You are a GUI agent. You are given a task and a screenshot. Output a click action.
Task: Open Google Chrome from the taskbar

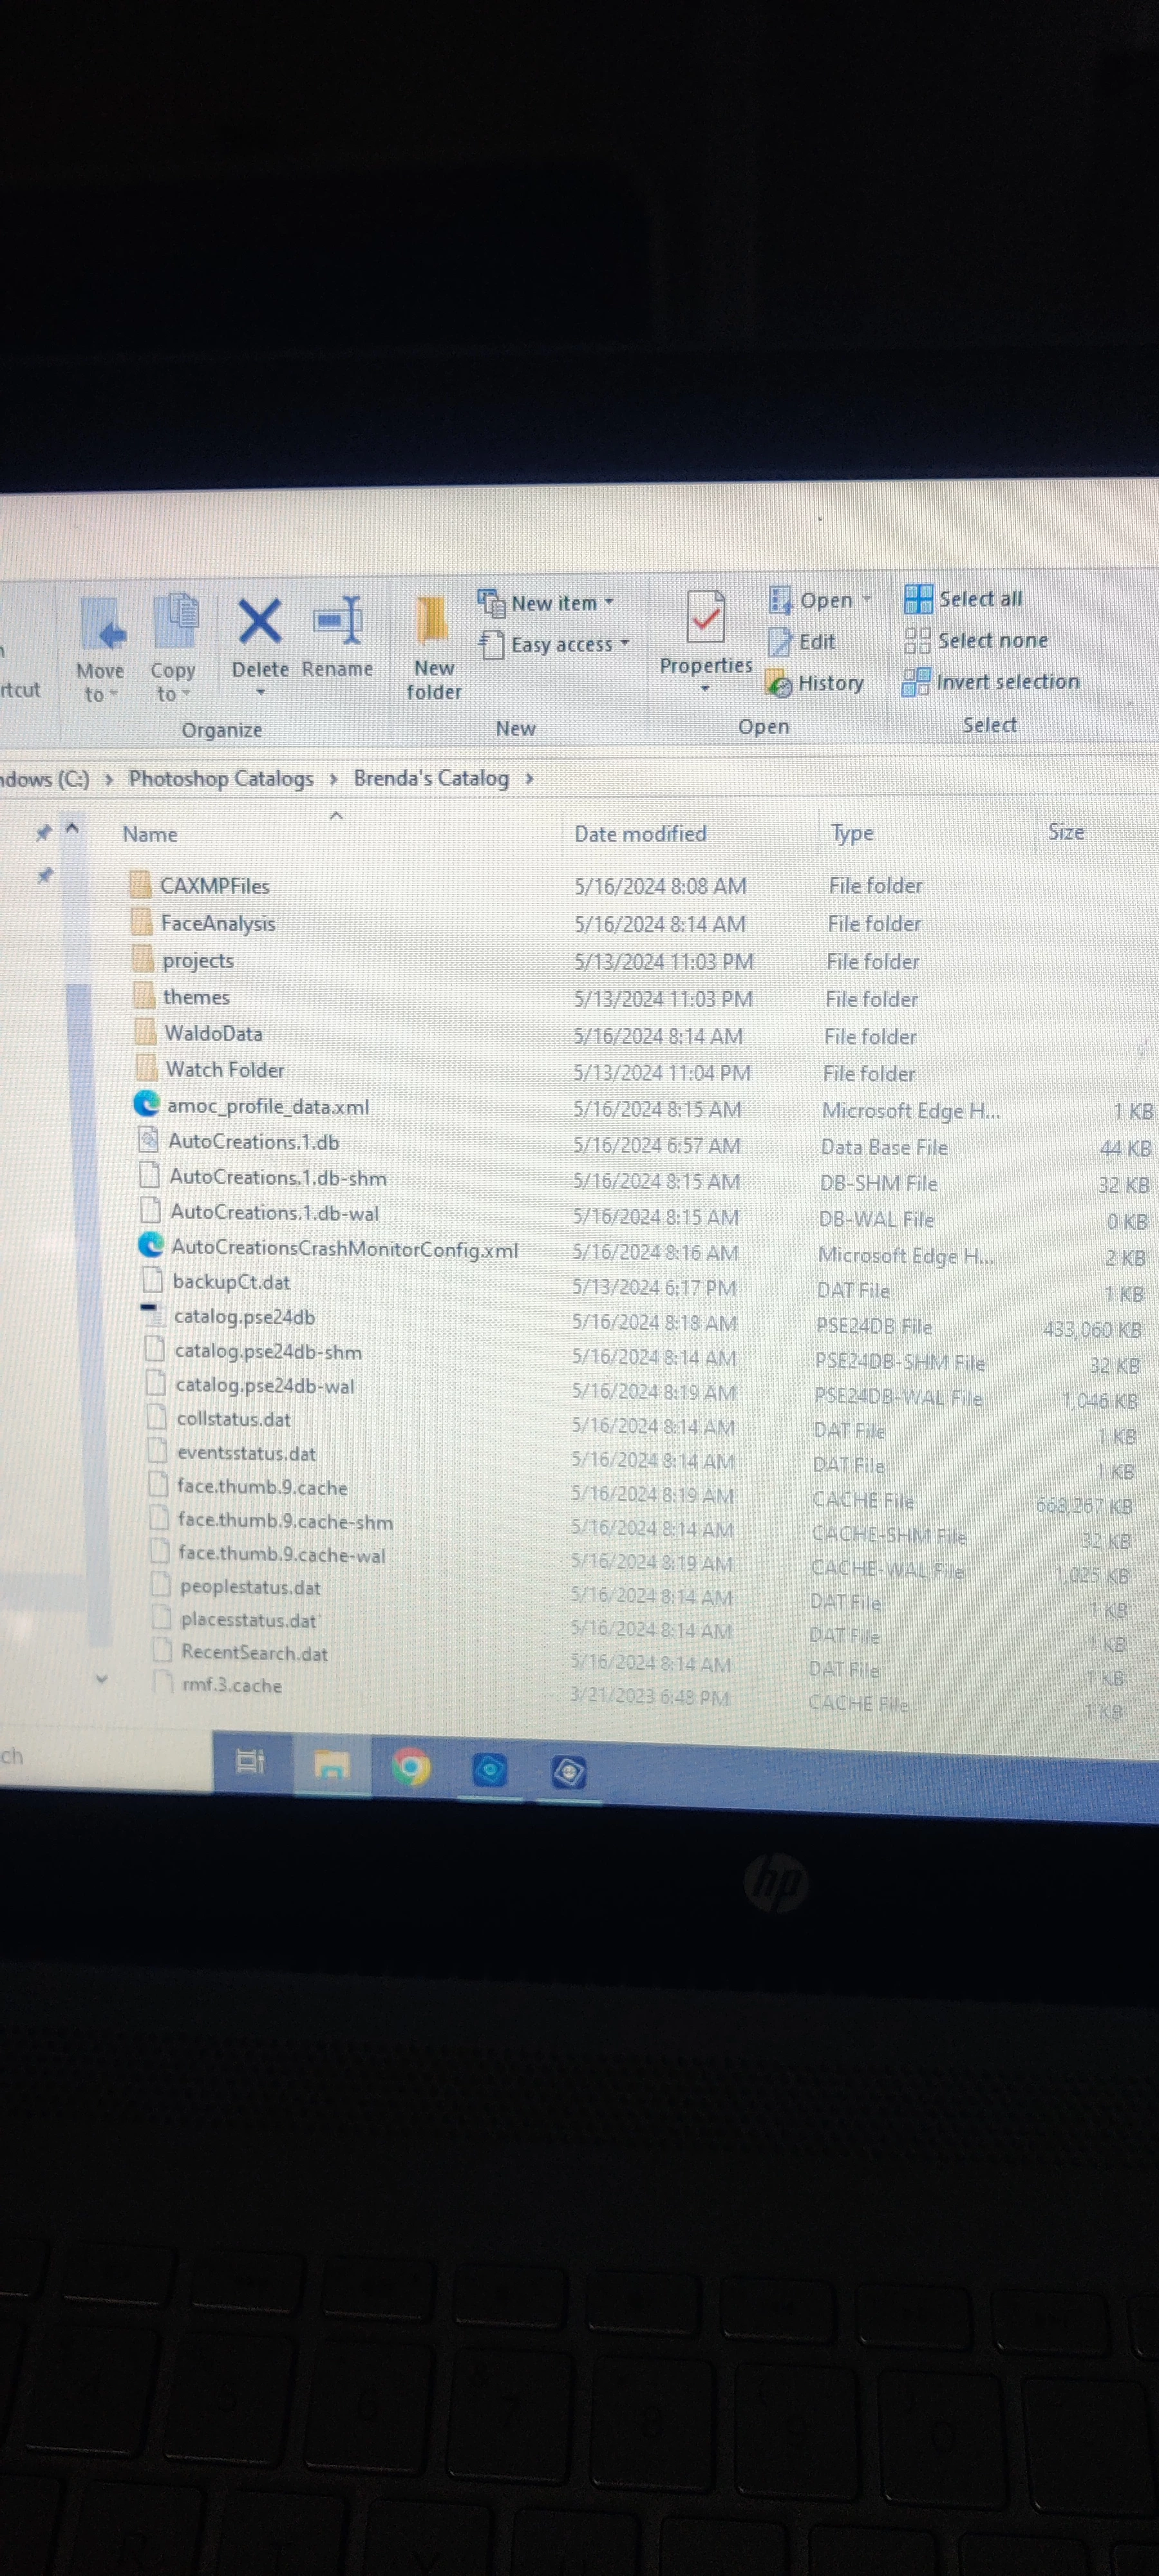coord(411,1767)
